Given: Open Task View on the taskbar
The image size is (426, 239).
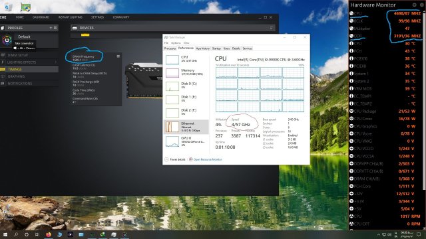Looking at the screenshot, I should click(37, 234).
